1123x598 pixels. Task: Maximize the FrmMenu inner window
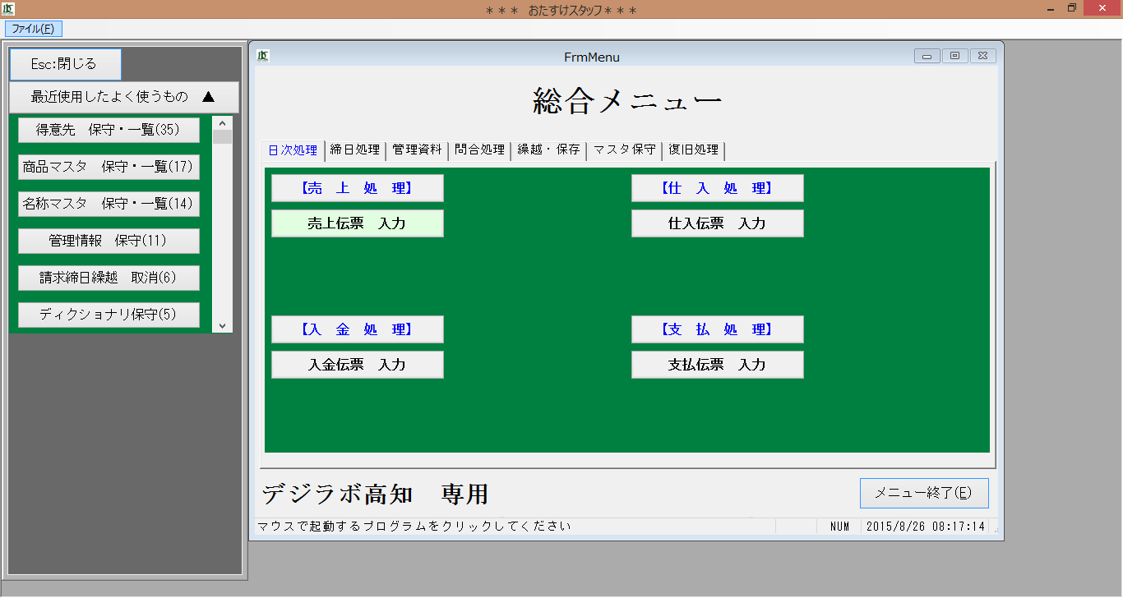[954, 56]
